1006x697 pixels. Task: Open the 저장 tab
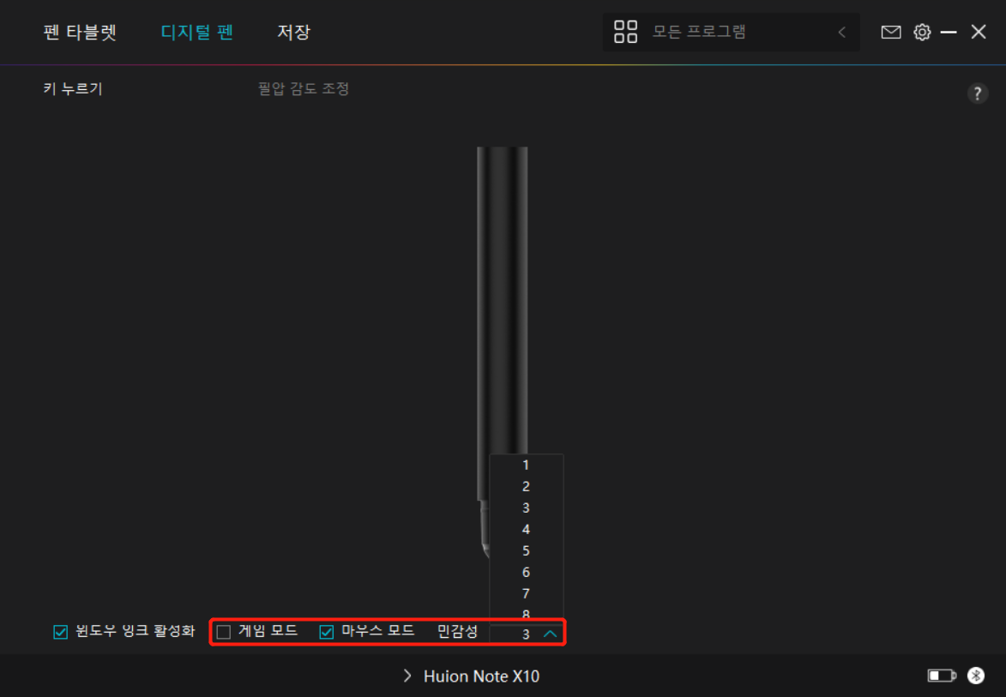(x=293, y=32)
